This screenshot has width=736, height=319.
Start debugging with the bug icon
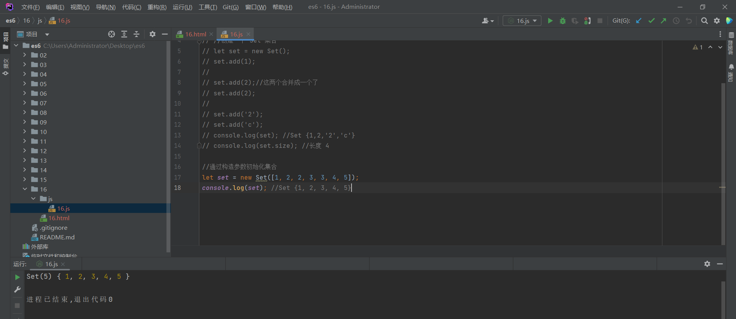563,21
